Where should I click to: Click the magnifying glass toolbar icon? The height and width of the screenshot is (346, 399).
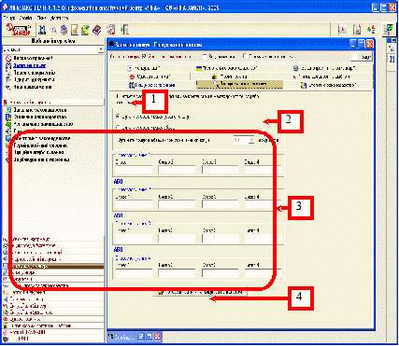53,30
